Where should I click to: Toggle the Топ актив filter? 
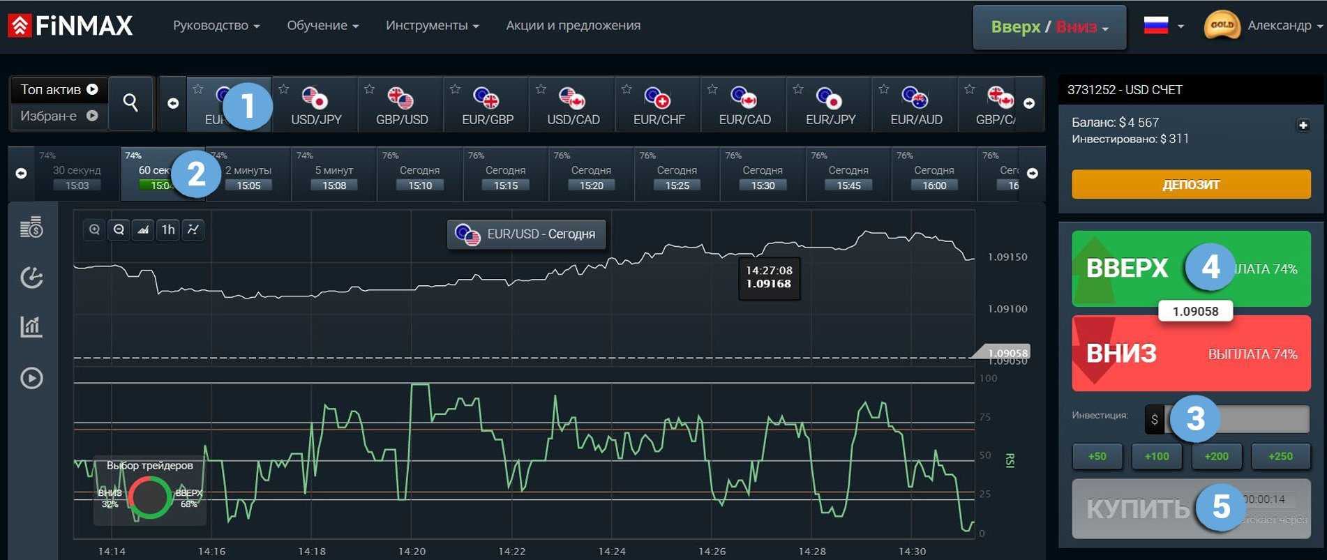[x=59, y=90]
